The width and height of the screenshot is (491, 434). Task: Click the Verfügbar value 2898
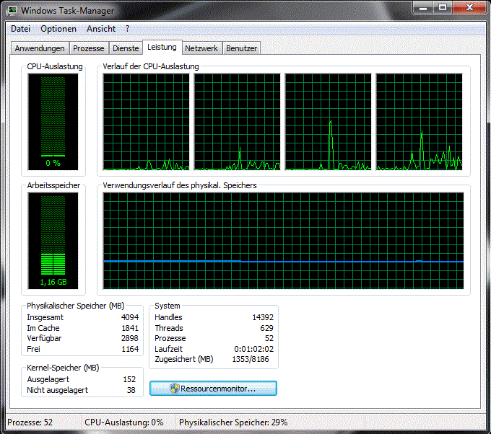click(x=130, y=338)
